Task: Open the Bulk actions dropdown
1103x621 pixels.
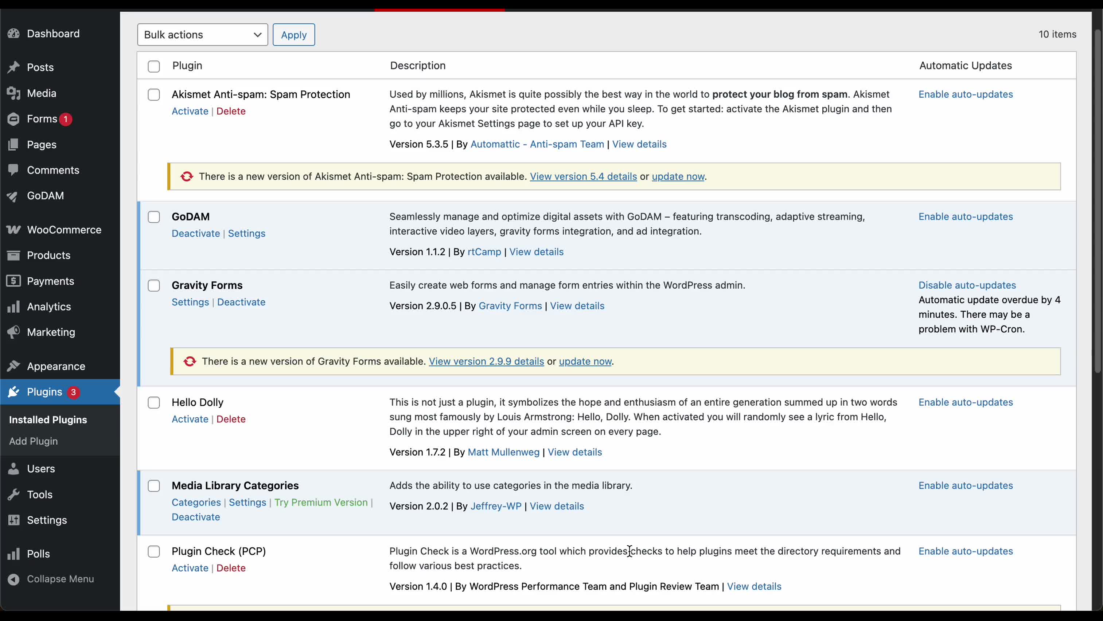Action: tap(202, 35)
